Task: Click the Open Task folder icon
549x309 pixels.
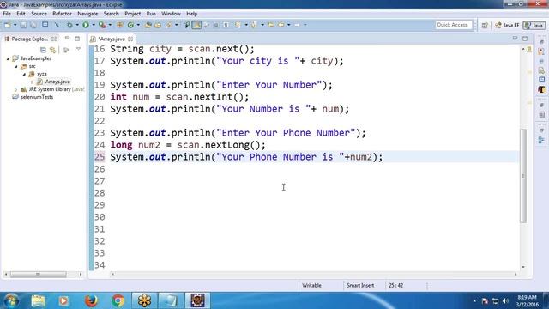Action: pyautogui.click(x=158, y=25)
